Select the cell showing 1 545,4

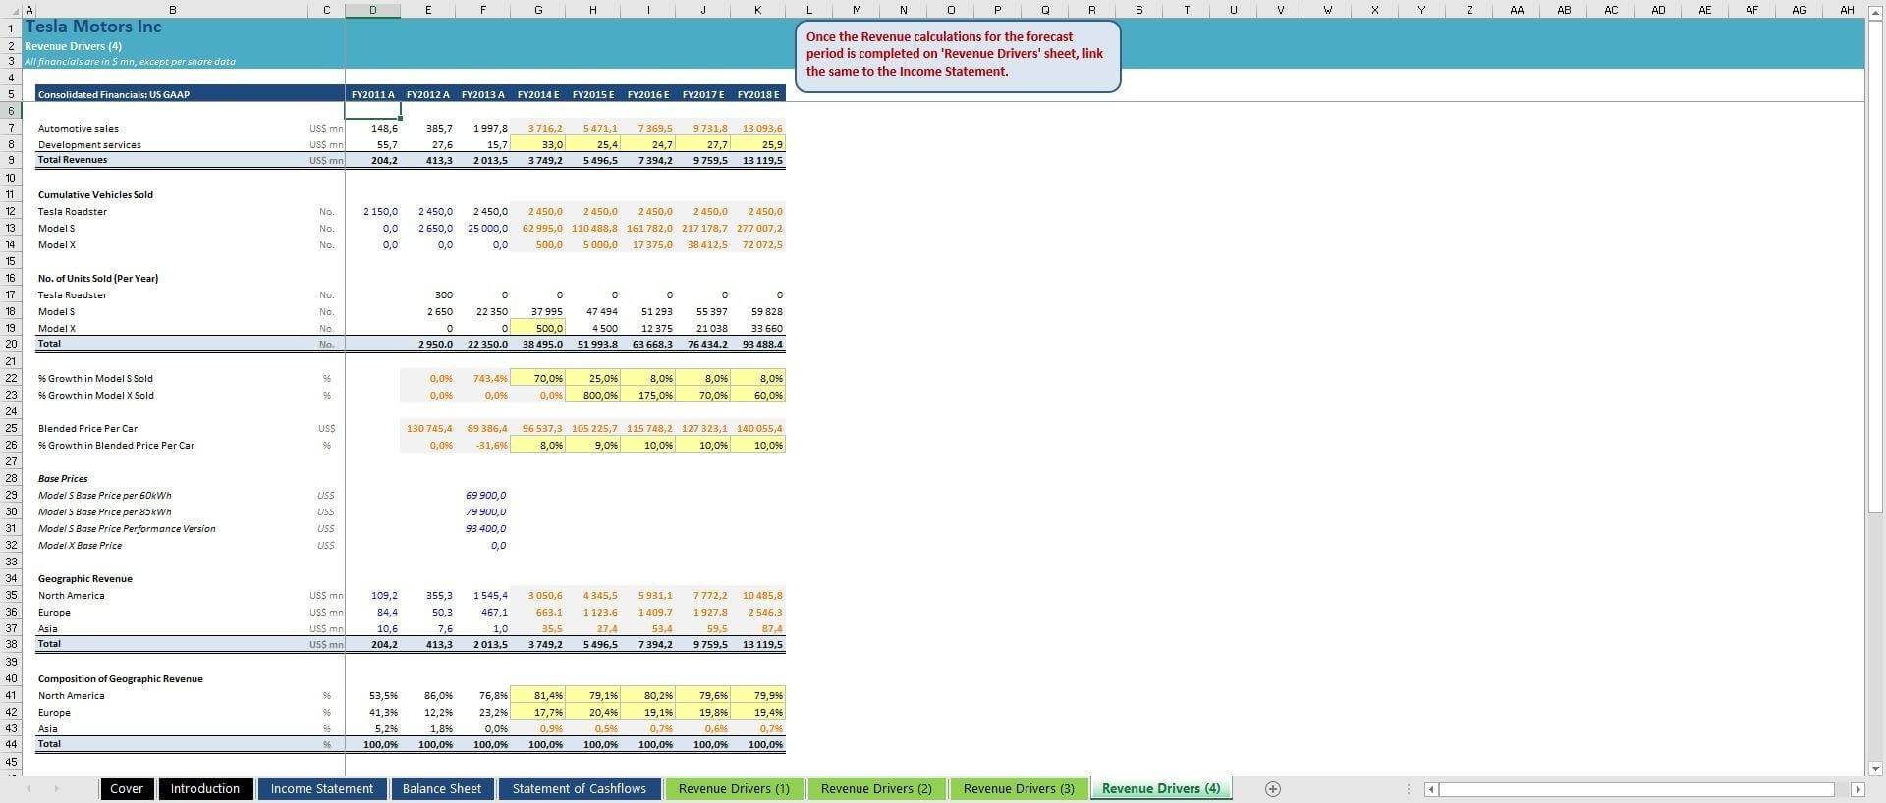[x=483, y=595]
